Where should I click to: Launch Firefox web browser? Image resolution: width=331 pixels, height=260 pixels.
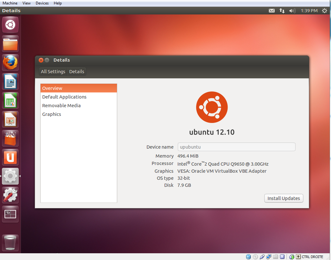(10, 63)
